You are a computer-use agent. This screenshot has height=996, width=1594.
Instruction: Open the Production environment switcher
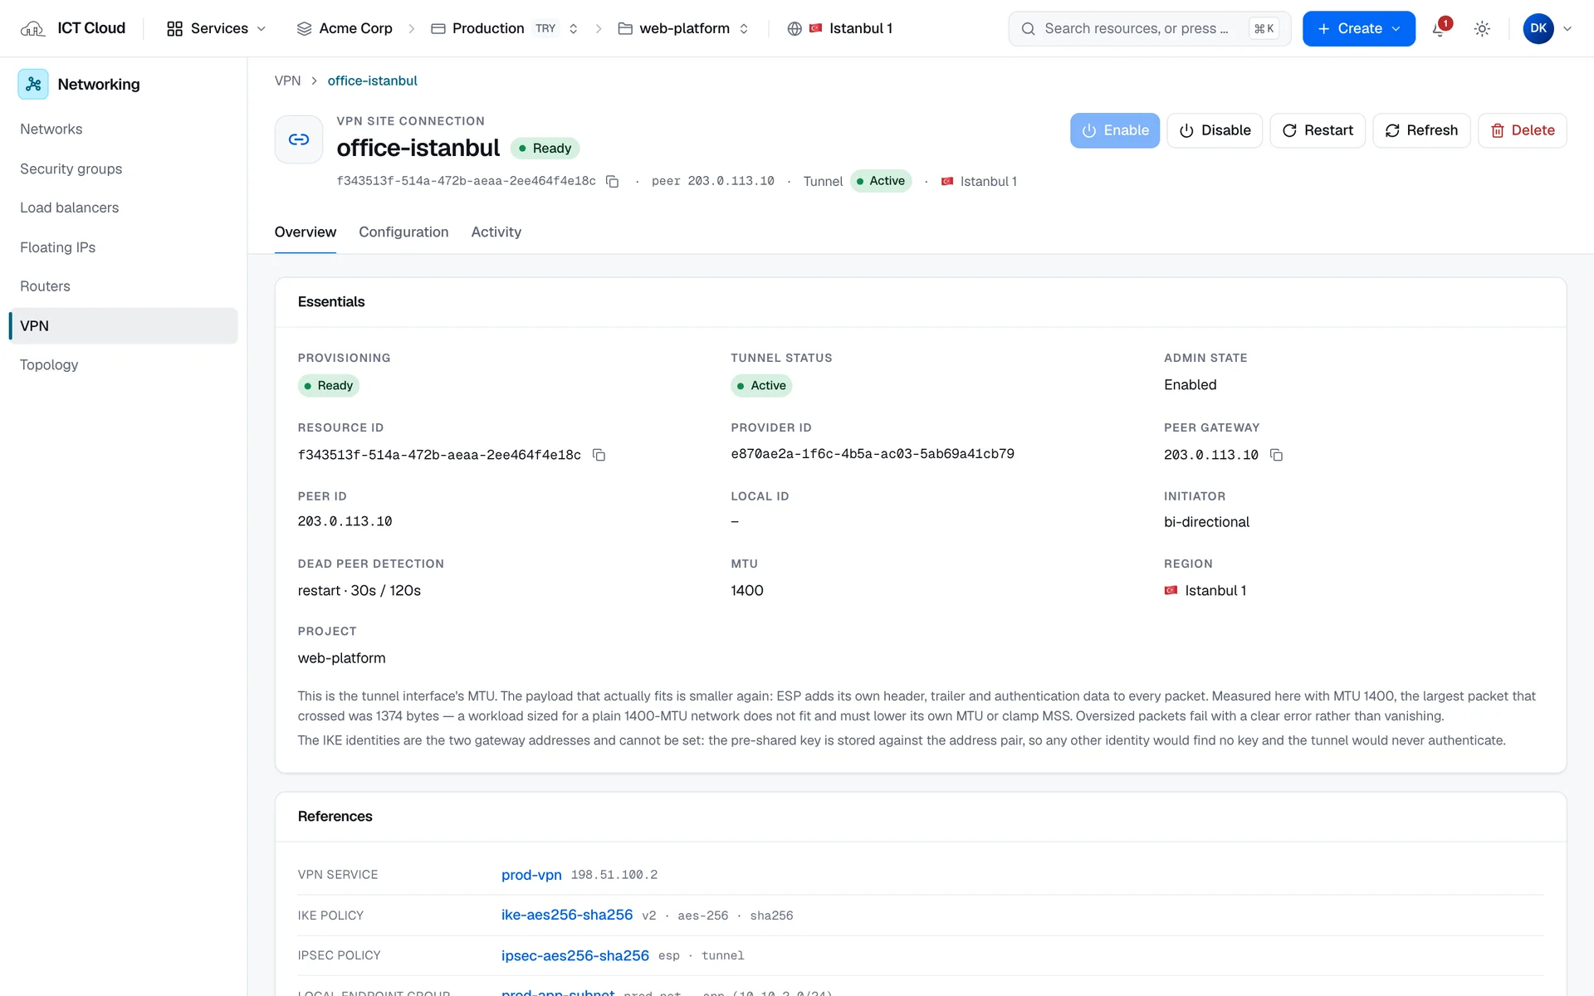click(504, 28)
